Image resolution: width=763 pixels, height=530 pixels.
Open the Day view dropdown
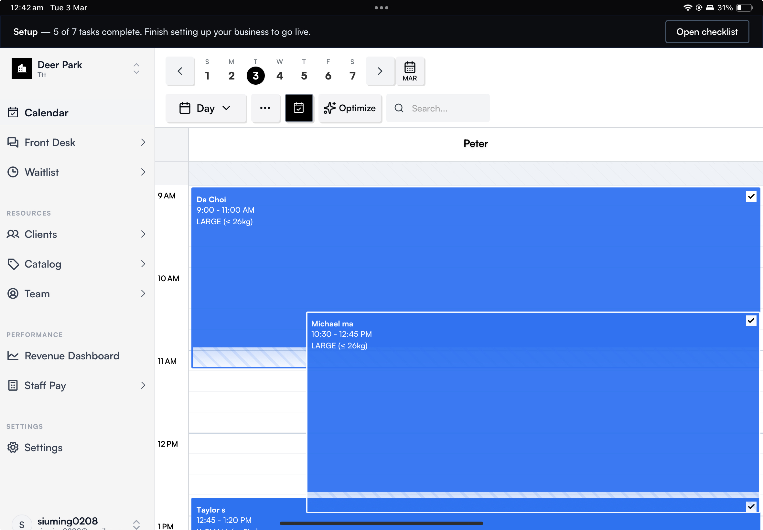(206, 108)
